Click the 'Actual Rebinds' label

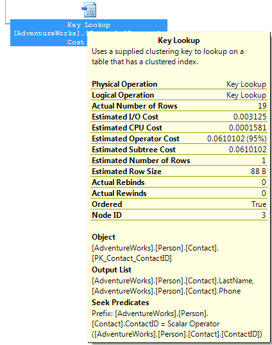pos(118,182)
